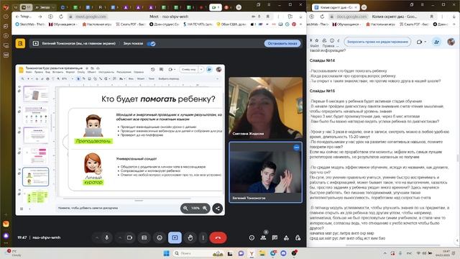
Task: Show the participants list in Meet
Action: coord(263,238)
